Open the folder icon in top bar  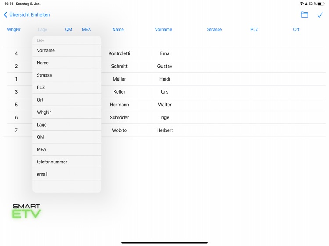pos(304,14)
